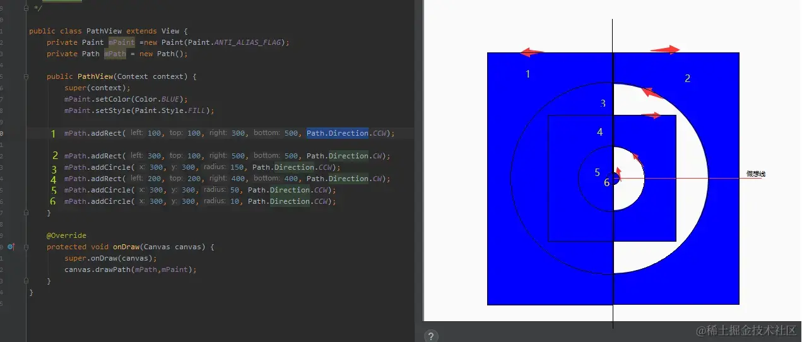Image resolution: width=802 pixels, height=342 pixels.
Task: Click 'mPaint.setColor(Color.BLUE);' line
Action: tap(126, 99)
